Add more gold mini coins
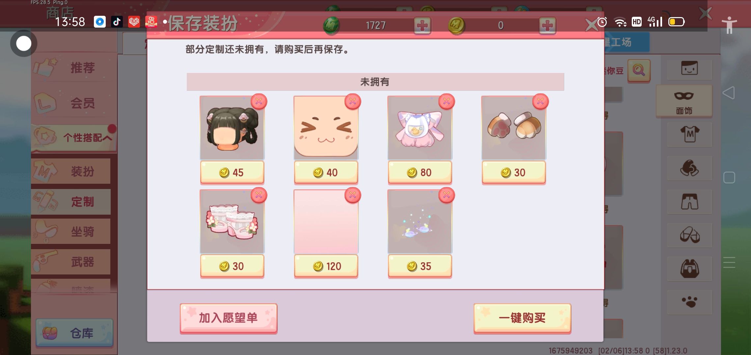Screen dimensions: 751x355 coord(547,26)
